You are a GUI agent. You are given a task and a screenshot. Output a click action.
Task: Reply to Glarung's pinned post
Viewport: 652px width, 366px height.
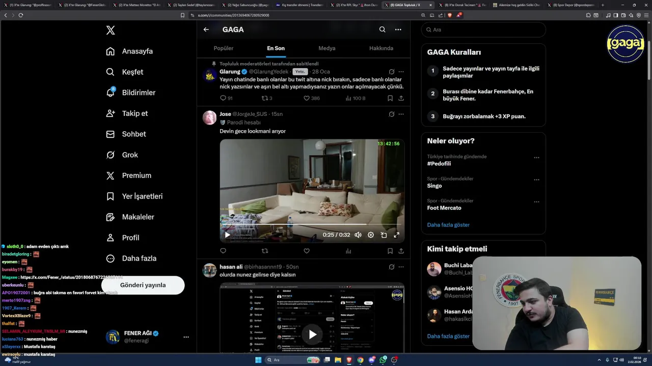226,98
